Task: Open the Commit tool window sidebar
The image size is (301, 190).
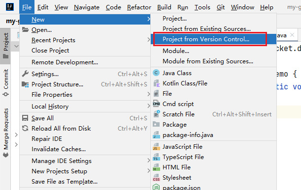Action: [x=6, y=82]
